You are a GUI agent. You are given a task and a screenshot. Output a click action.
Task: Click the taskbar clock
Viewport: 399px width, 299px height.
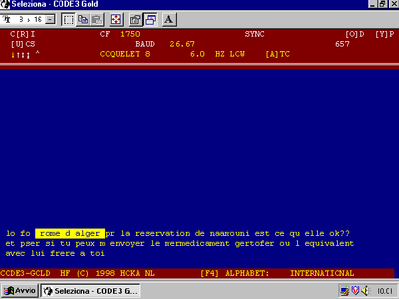[x=384, y=290]
